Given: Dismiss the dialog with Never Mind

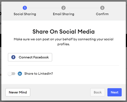Looking at the screenshot, I should (x=18, y=92).
